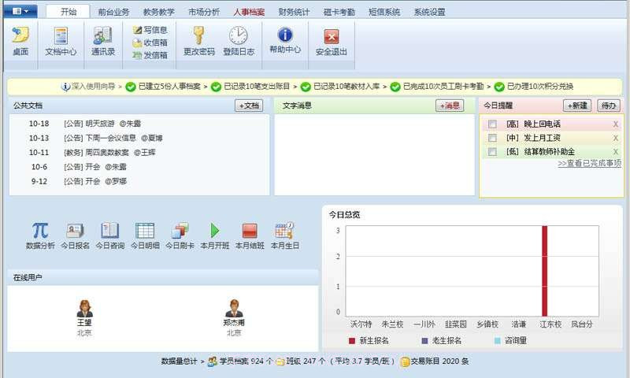
Task: Tick the 发上月工资 reminder checkbox
Action: [x=492, y=138]
